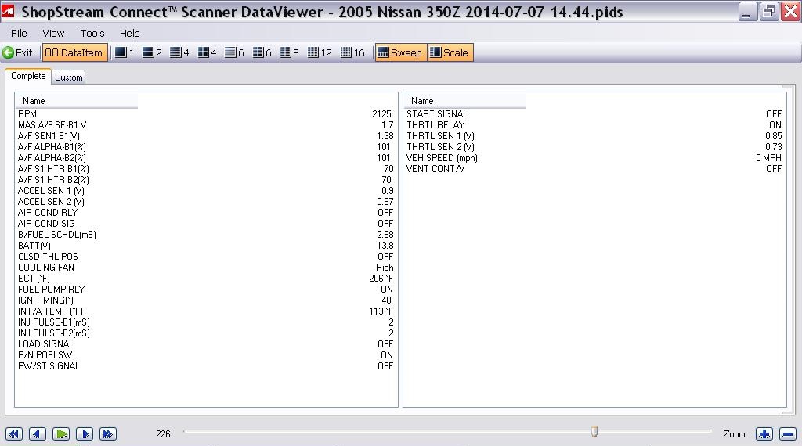Viewport: 802px width, 446px height.
Task: Select the 1-graph layout button
Action: point(125,52)
